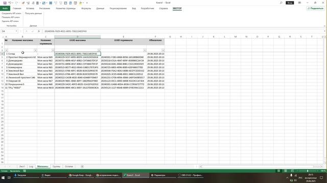Adjust the zoom slider in status bar

(x=308, y=171)
